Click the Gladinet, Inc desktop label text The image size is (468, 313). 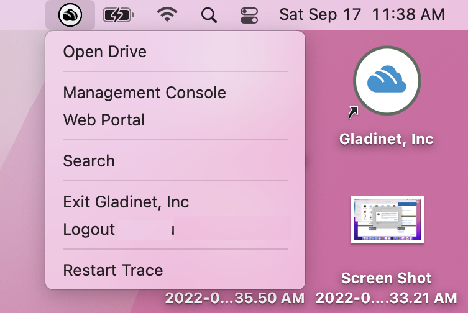pos(386,139)
